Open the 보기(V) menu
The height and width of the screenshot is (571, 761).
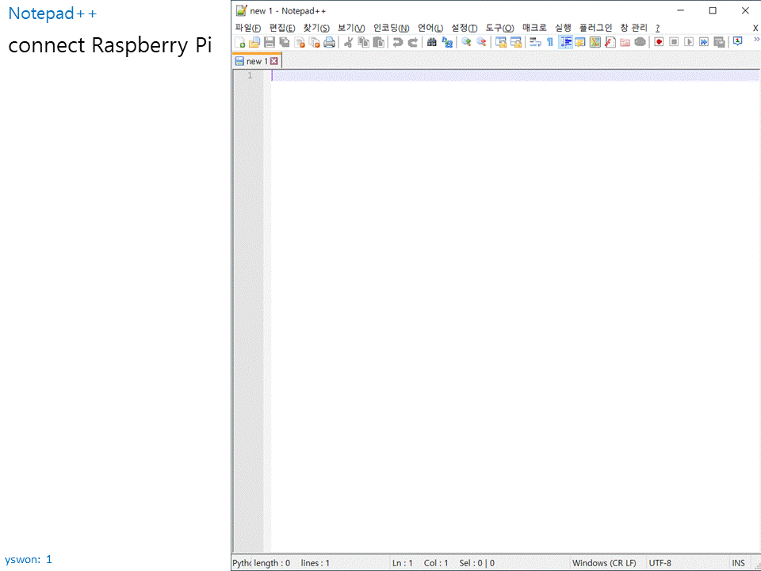tap(351, 29)
